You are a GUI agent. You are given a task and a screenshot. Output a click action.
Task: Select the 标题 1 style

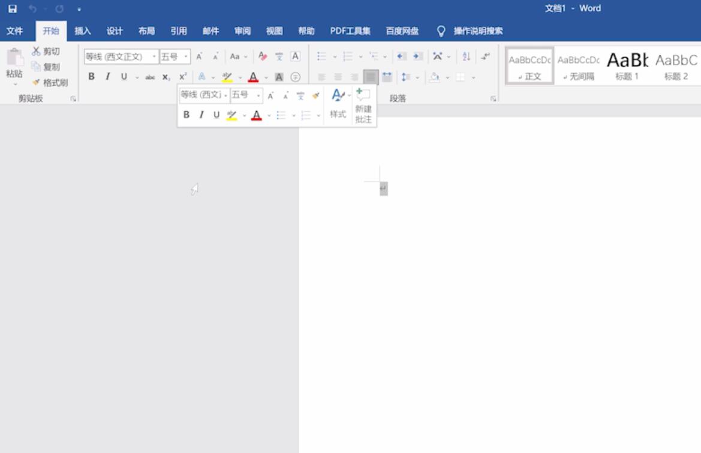click(627, 65)
